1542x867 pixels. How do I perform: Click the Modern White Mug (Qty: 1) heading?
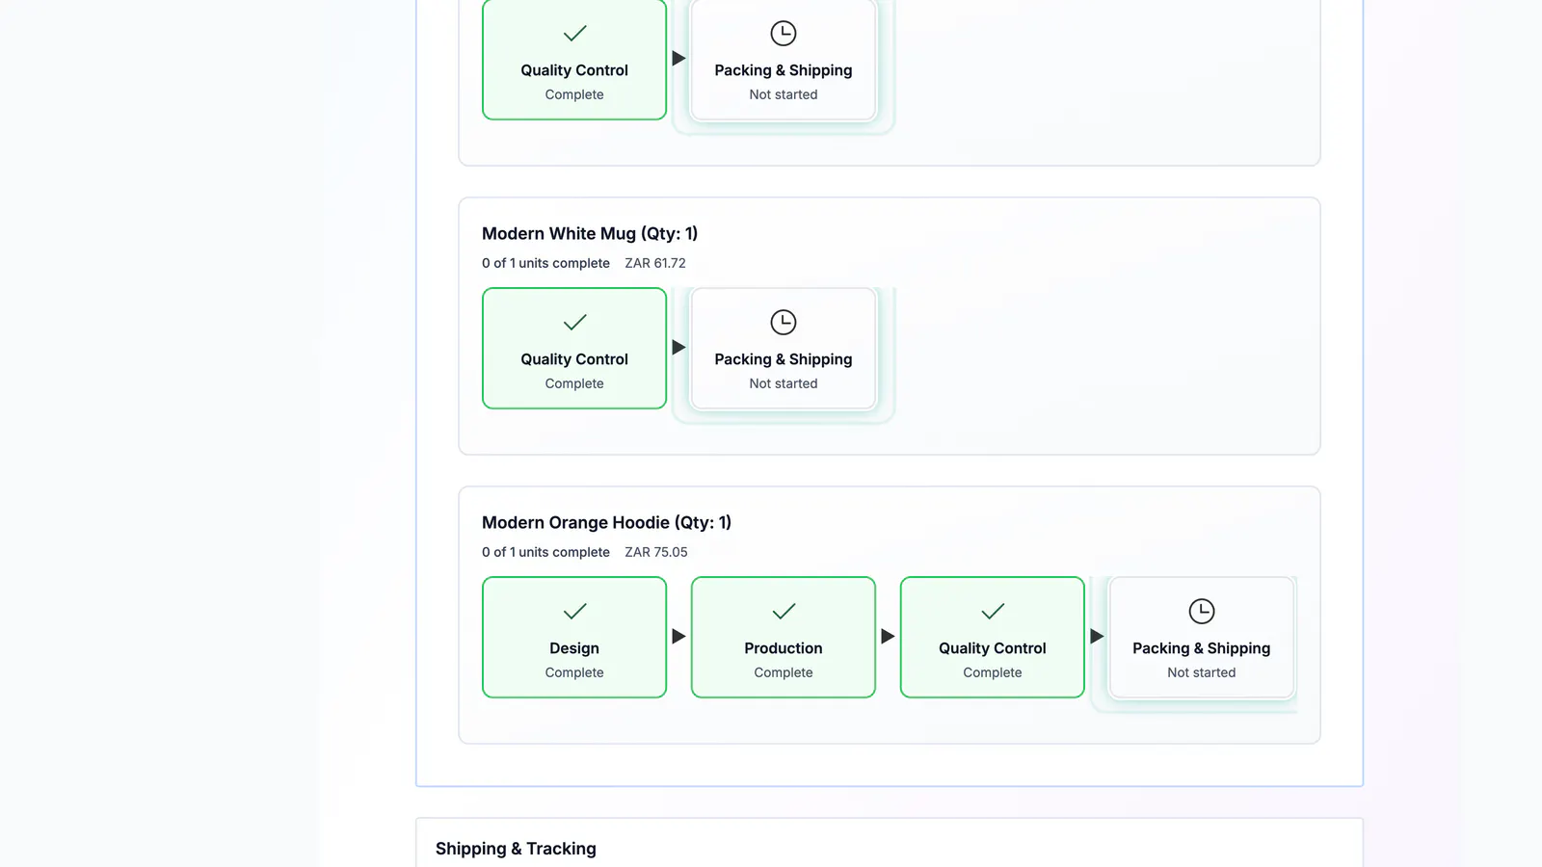(590, 233)
